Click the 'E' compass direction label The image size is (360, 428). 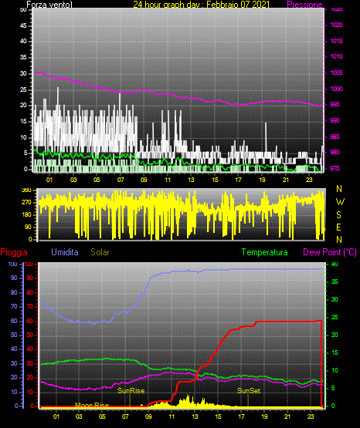[x=338, y=227]
